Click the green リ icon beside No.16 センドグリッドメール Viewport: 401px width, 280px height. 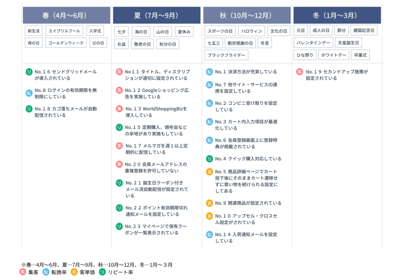(x=29, y=72)
